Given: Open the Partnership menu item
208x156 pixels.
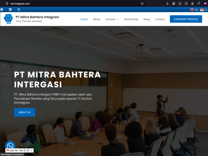Looking at the screenshot, I should [x=131, y=19].
